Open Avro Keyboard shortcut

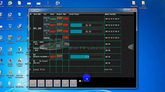pos(10,39)
